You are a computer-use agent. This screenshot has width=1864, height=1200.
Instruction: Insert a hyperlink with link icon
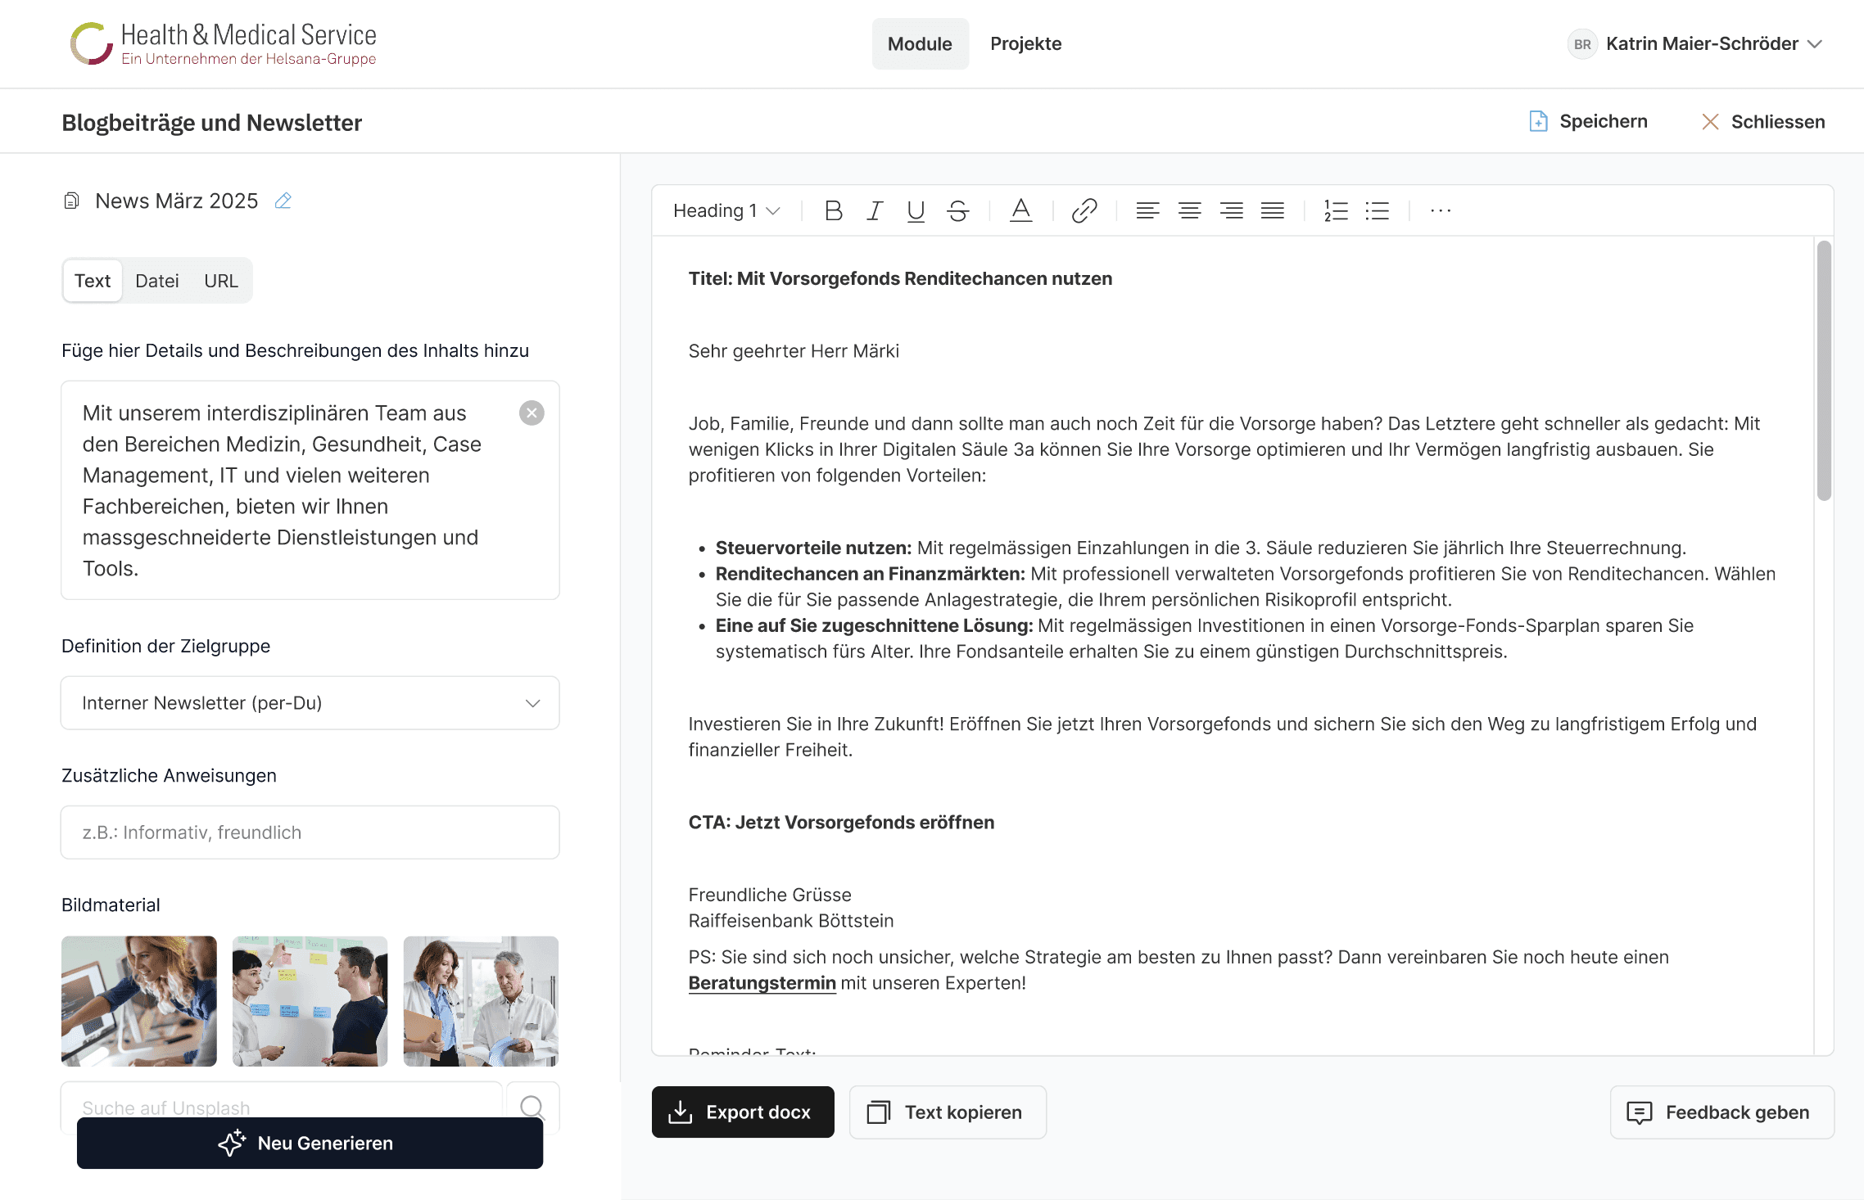click(x=1084, y=211)
